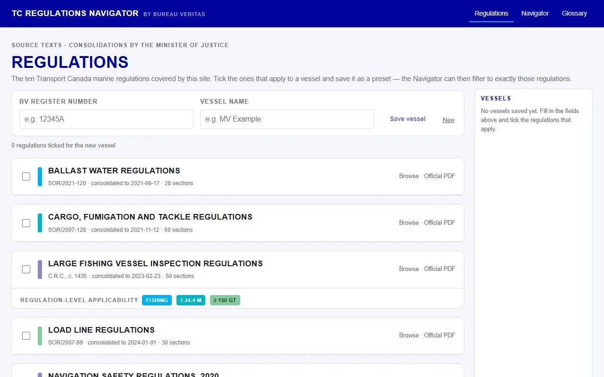This screenshot has height=377, width=604.
Task: Click the Ballast Water Regulations title
Action: (x=114, y=171)
